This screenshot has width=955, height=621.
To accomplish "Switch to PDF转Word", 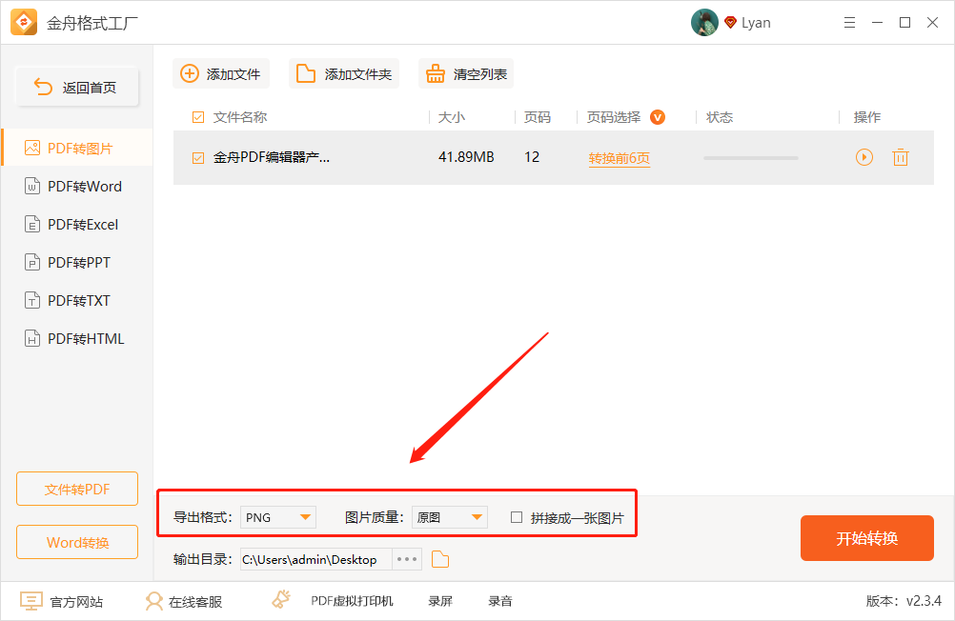I will point(77,187).
